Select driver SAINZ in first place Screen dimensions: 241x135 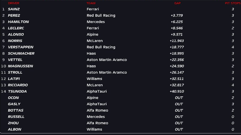14,9
